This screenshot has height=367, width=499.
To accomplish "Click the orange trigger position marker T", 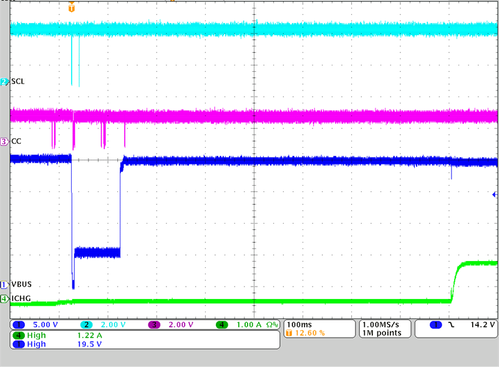I will click(x=72, y=9).
